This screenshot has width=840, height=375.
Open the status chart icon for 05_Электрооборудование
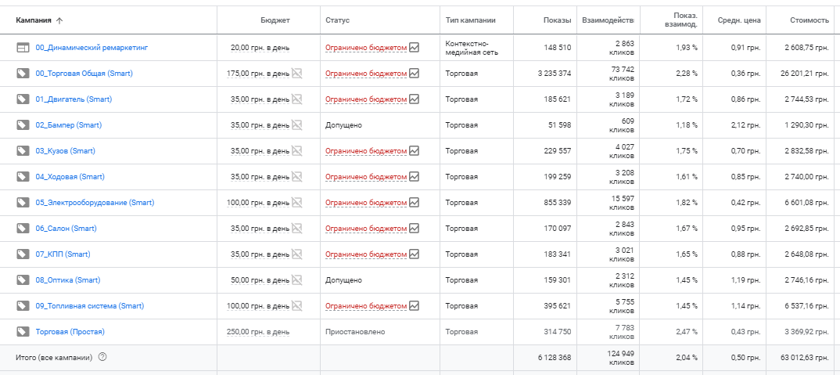pos(414,202)
